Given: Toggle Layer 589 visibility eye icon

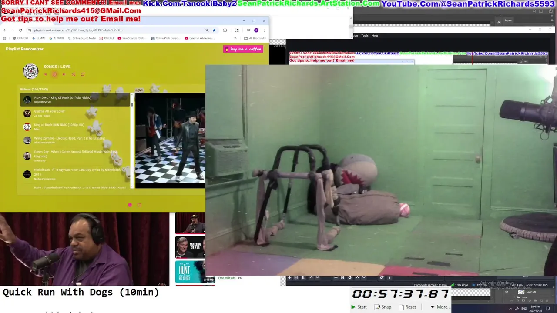Looking at the screenshot, I should click(x=507, y=292).
